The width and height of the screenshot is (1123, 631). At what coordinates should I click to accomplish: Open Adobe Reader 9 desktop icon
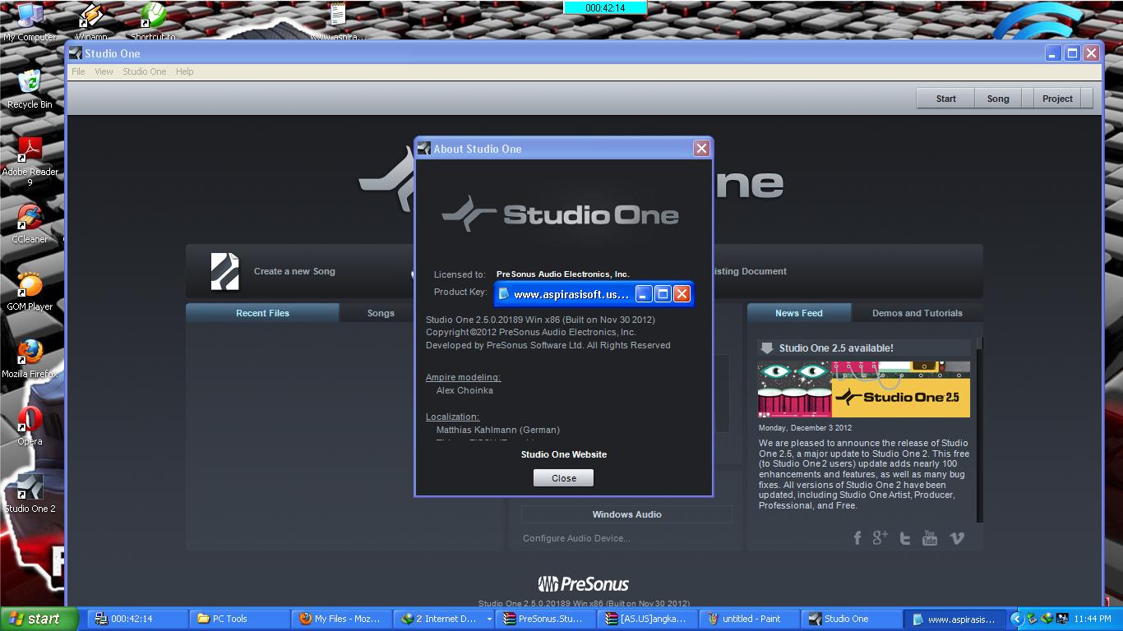(x=30, y=160)
